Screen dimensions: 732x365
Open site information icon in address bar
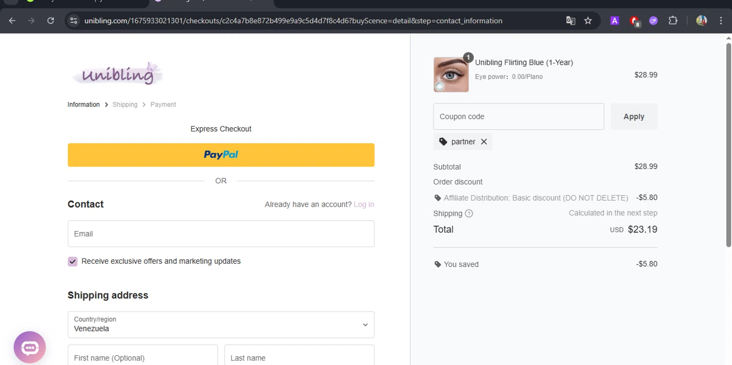coord(74,20)
